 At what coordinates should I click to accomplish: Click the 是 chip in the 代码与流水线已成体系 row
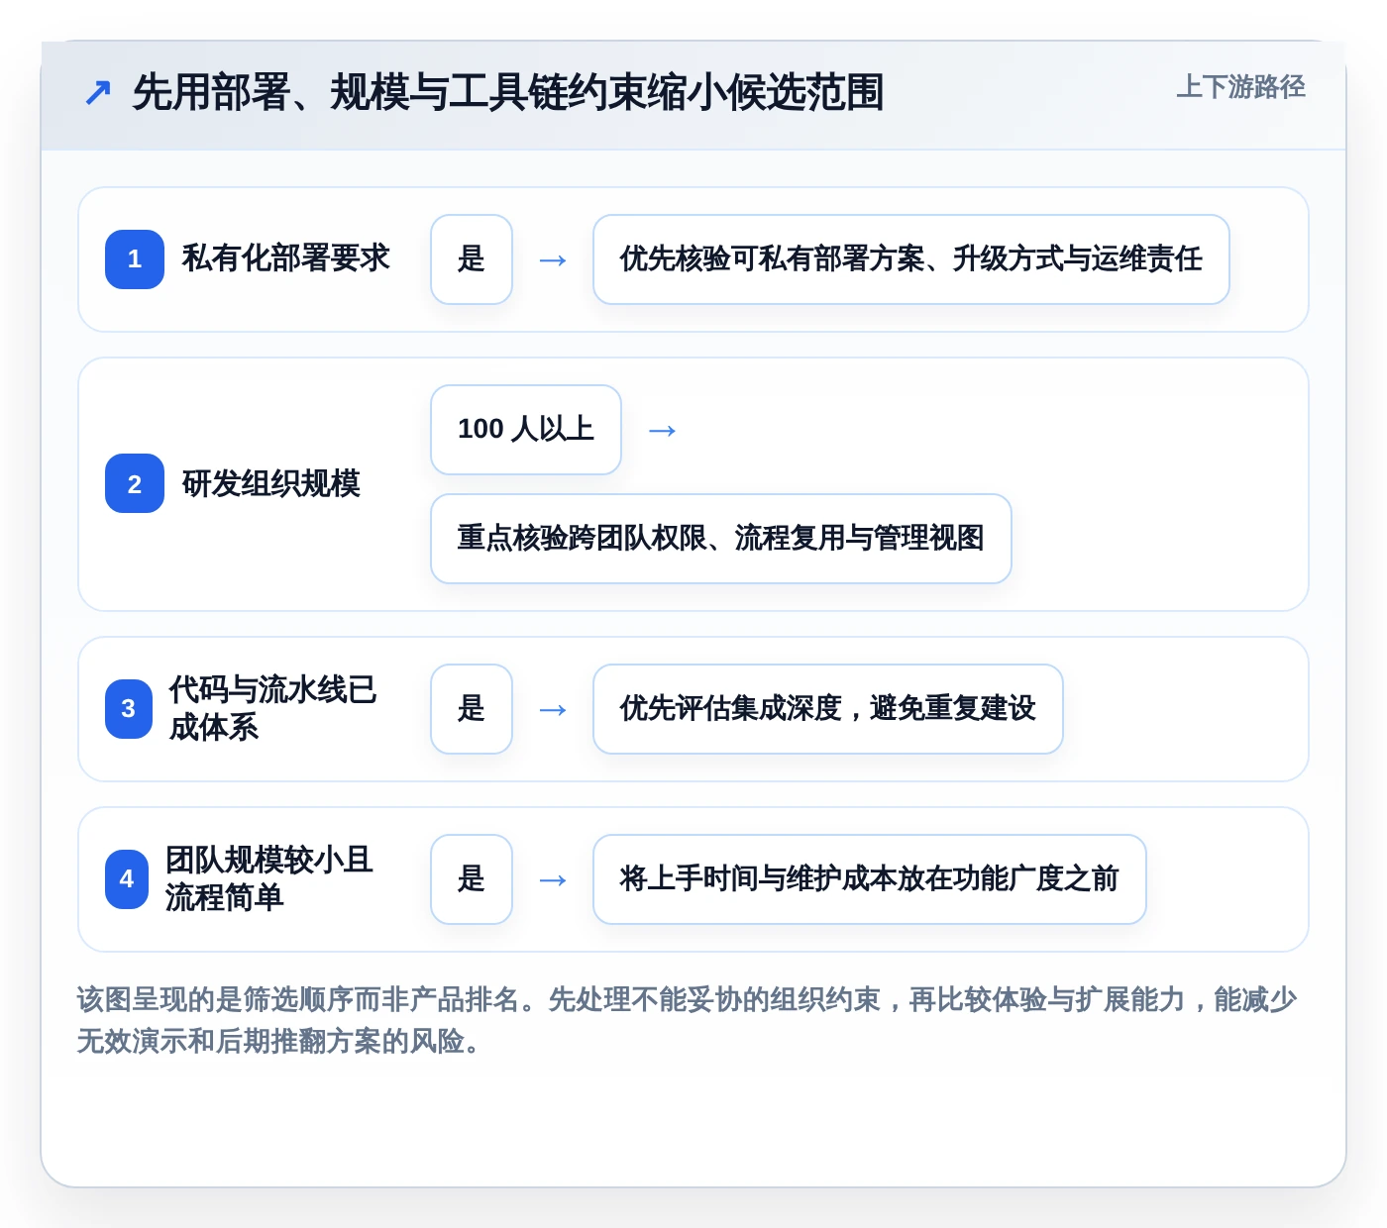pyautogui.click(x=472, y=709)
